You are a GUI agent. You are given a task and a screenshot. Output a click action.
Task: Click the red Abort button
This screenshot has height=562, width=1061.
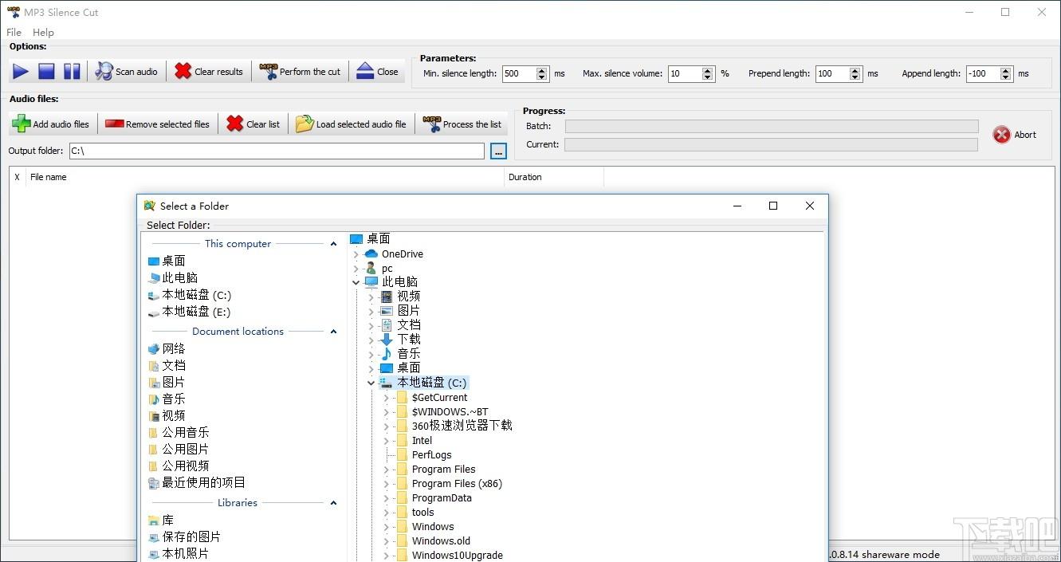pyautogui.click(x=1015, y=135)
